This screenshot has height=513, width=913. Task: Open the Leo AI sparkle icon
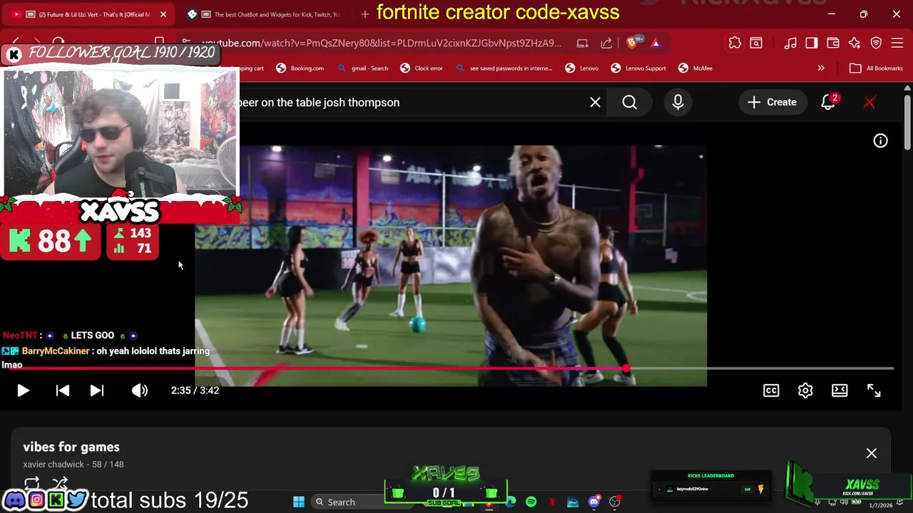[x=855, y=43]
